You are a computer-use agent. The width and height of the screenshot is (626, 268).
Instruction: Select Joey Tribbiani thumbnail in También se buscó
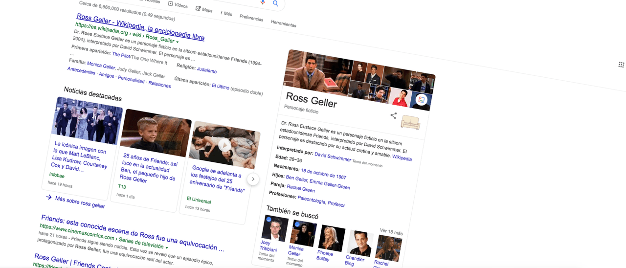274,228
